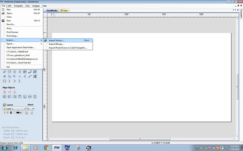The image size is (243, 151).
Task: Click Center in Material align icon
Action: (4, 92)
